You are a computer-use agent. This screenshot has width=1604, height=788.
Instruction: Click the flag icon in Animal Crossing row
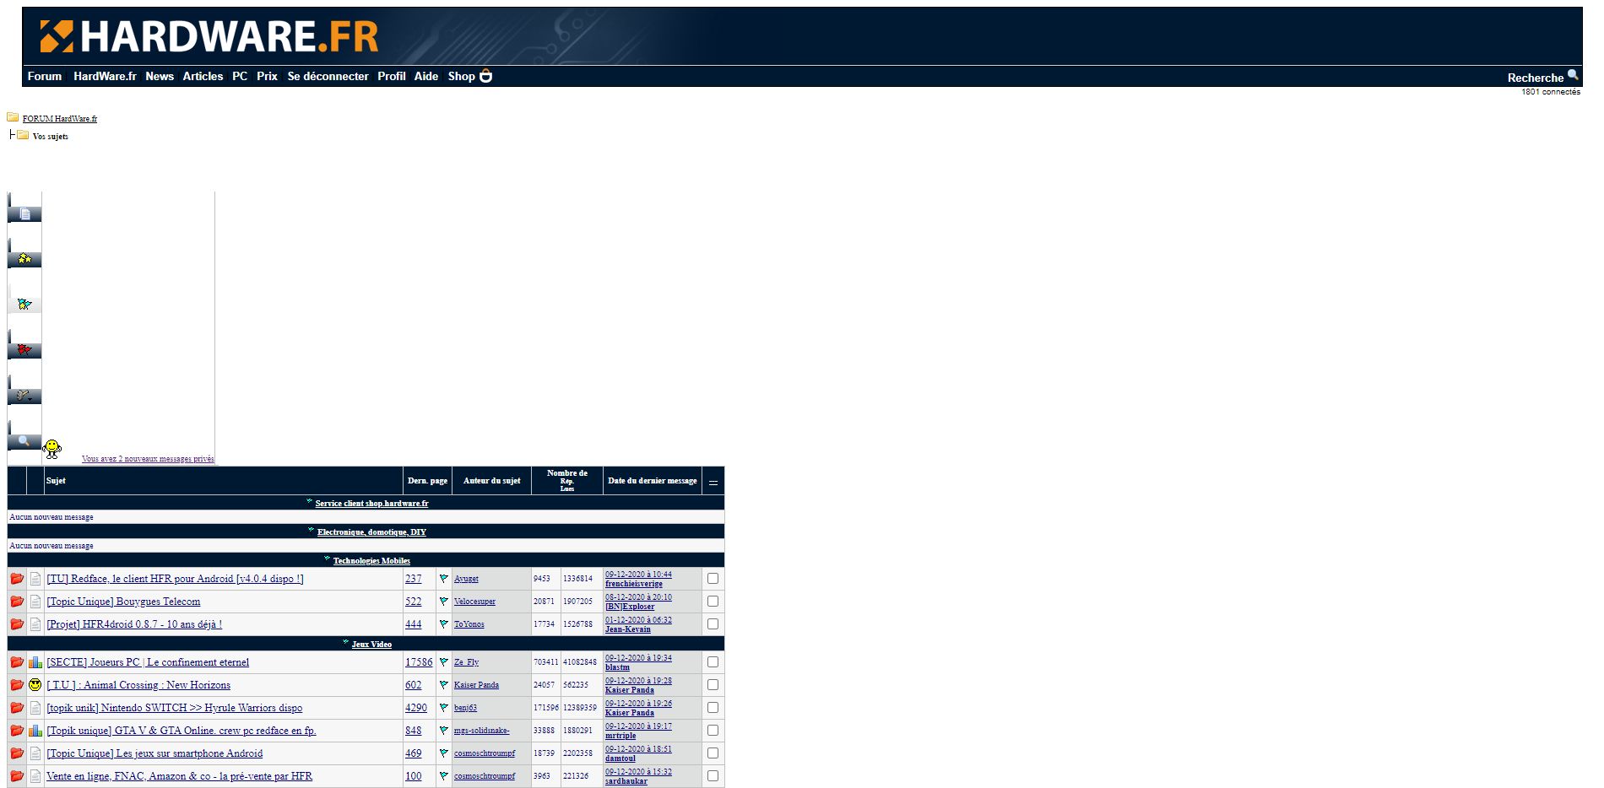pyautogui.click(x=443, y=685)
